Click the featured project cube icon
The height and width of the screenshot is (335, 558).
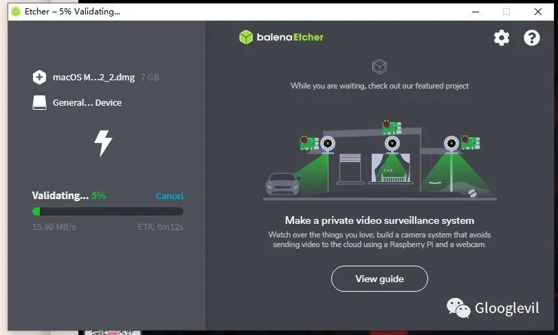pos(379,67)
